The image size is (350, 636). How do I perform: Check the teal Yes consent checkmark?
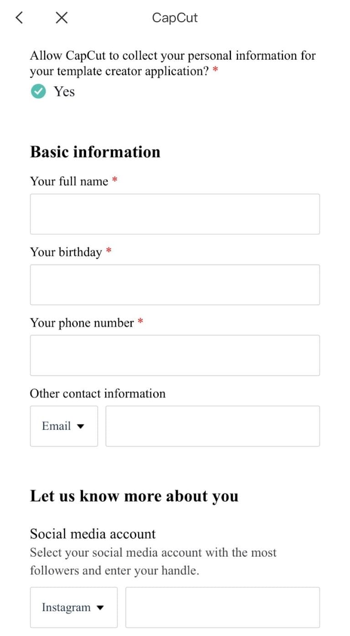[x=38, y=92]
